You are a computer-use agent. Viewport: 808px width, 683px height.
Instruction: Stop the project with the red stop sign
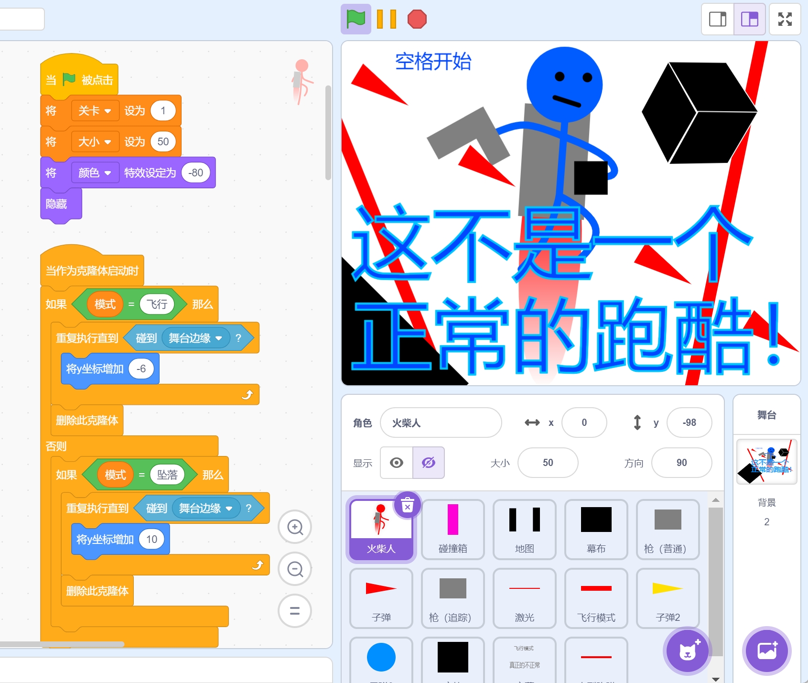[417, 20]
